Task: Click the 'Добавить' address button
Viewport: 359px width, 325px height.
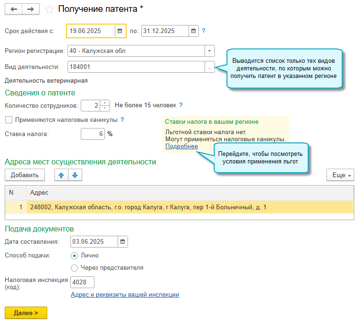Action: (x=25, y=175)
